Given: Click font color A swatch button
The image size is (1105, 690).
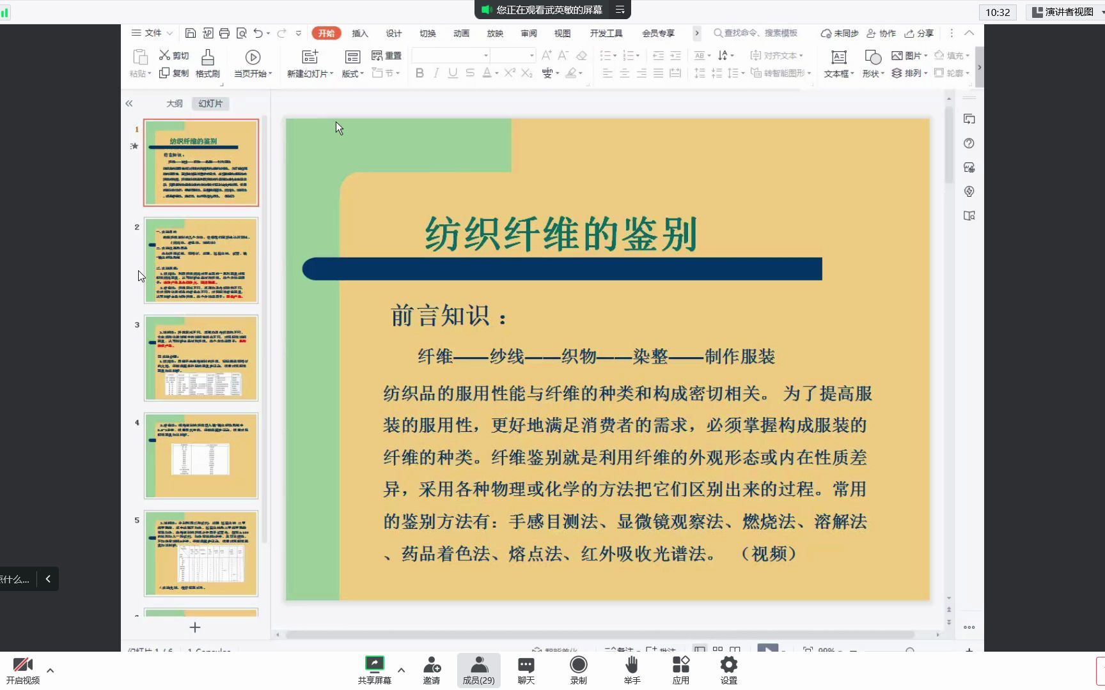Looking at the screenshot, I should tap(487, 73).
